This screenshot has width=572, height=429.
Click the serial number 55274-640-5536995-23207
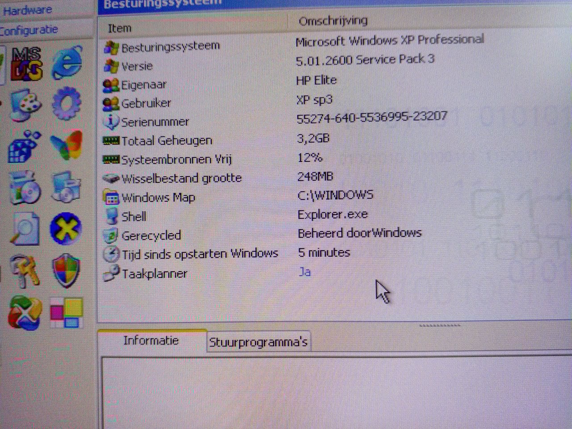[x=372, y=117]
